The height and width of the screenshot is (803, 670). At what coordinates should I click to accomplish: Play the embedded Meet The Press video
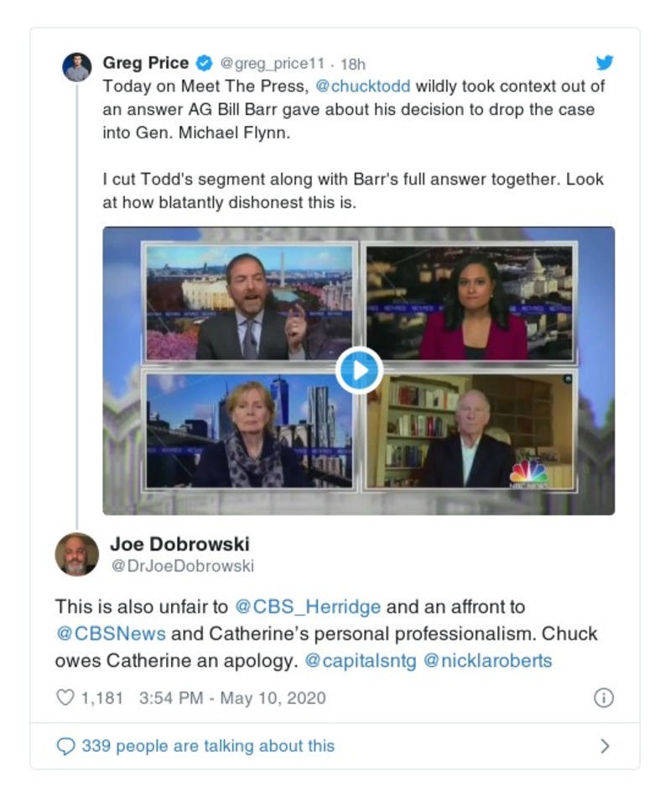pyautogui.click(x=359, y=370)
